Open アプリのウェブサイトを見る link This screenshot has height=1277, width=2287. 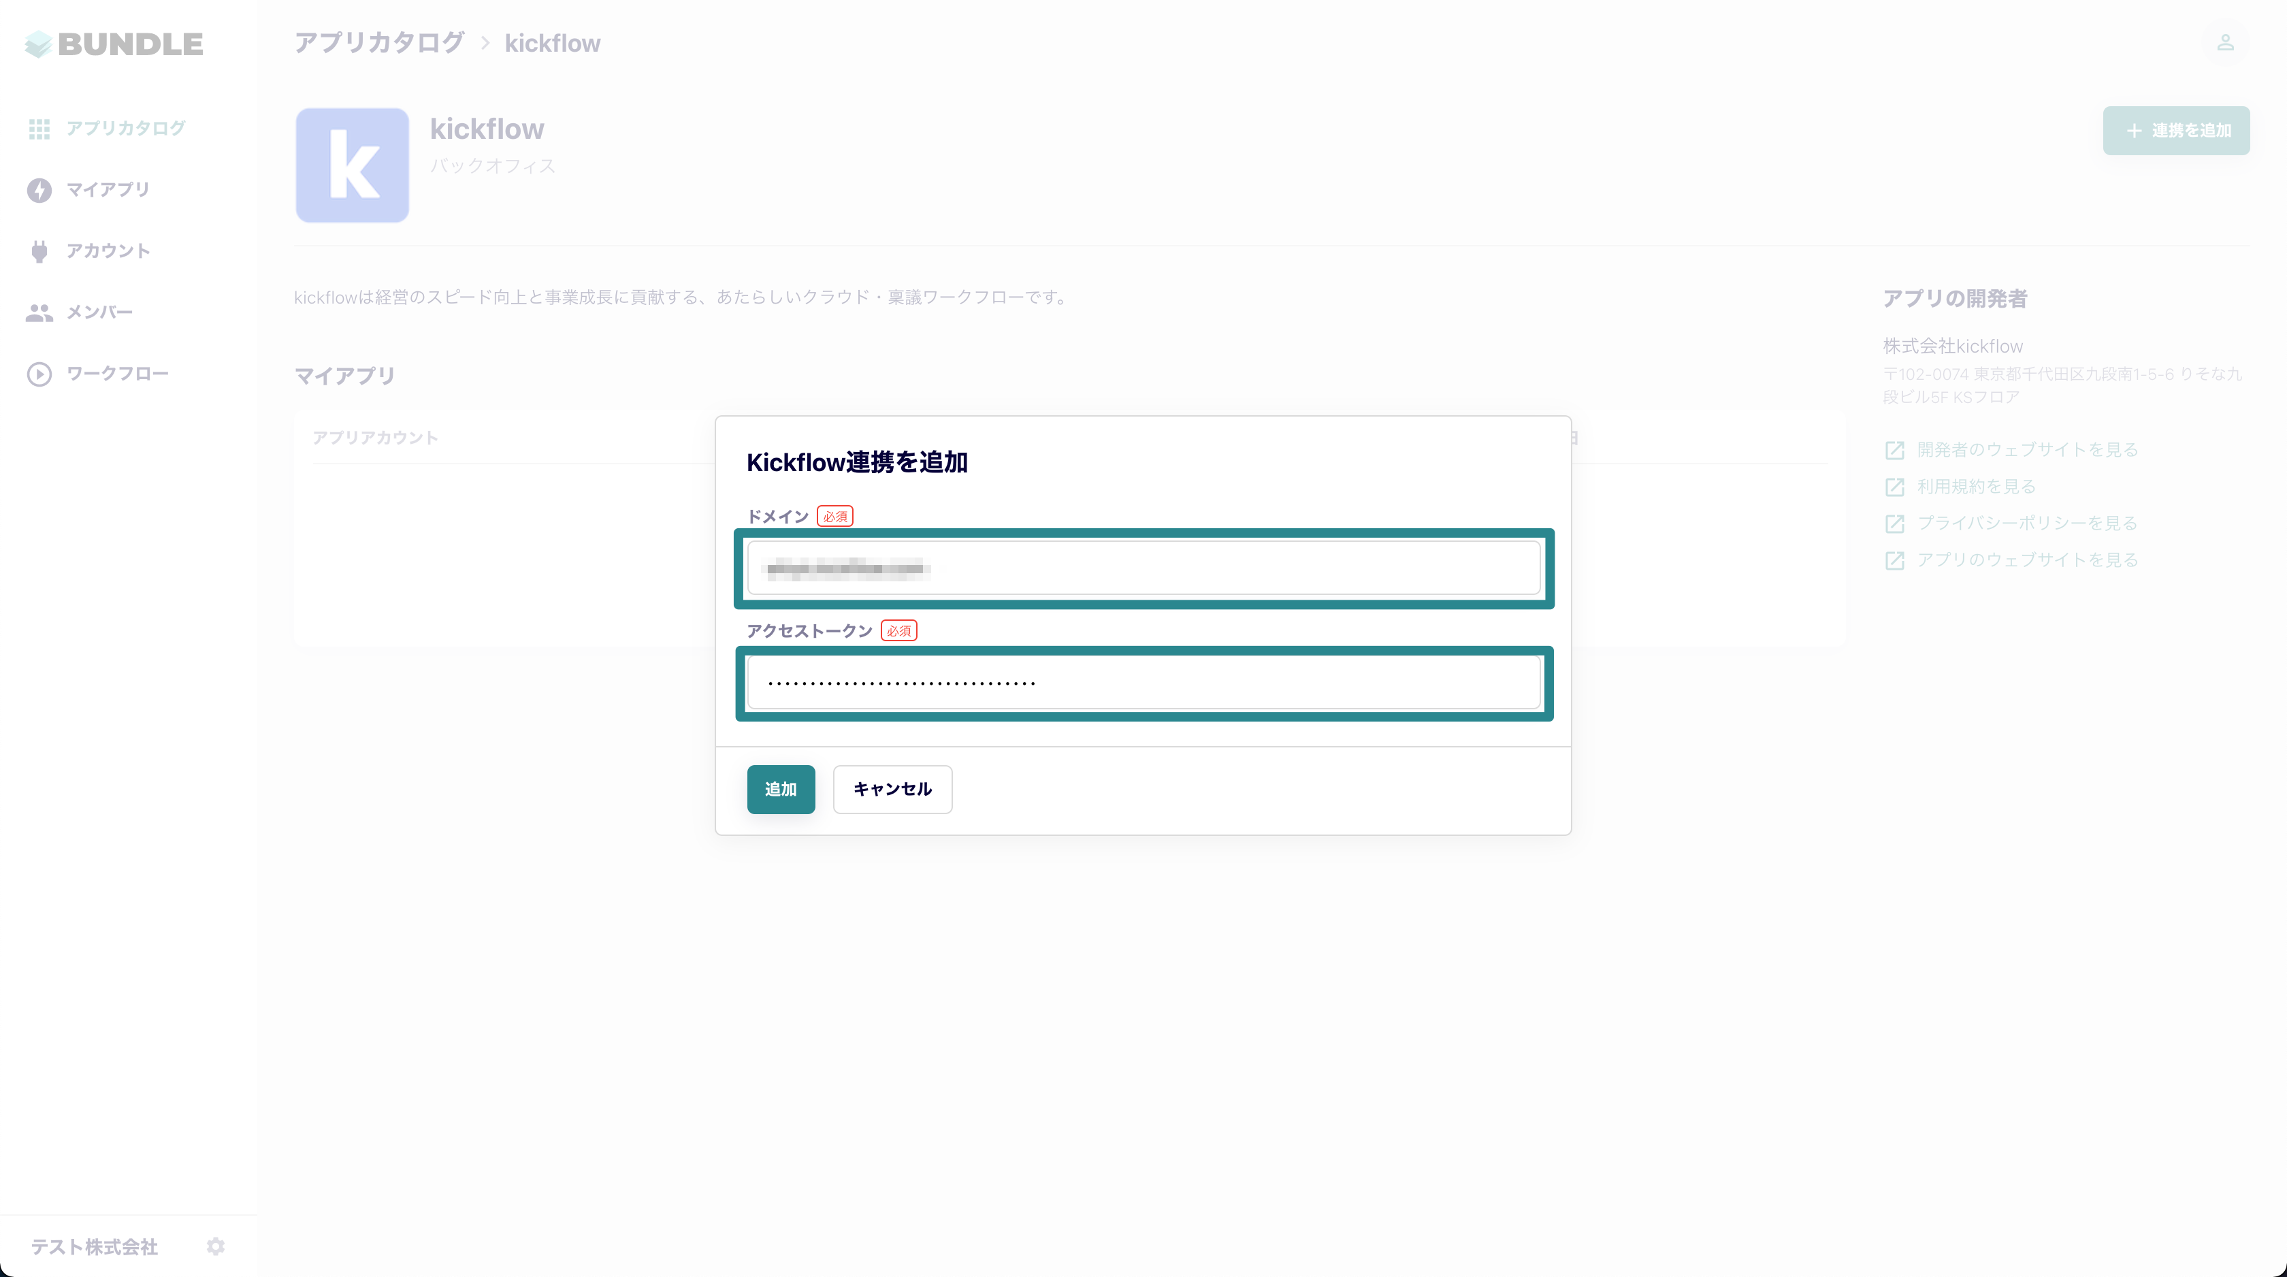[2027, 560]
